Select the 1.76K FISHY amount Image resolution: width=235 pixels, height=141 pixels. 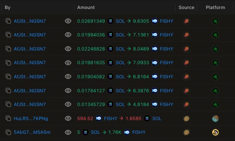point(115,132)
